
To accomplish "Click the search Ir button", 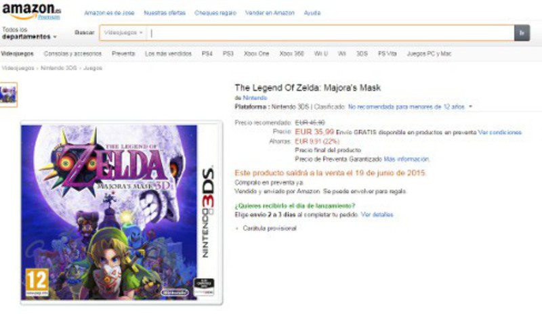I will (x=522, y=32).
